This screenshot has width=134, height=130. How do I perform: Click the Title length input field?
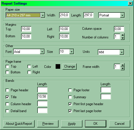42,96
